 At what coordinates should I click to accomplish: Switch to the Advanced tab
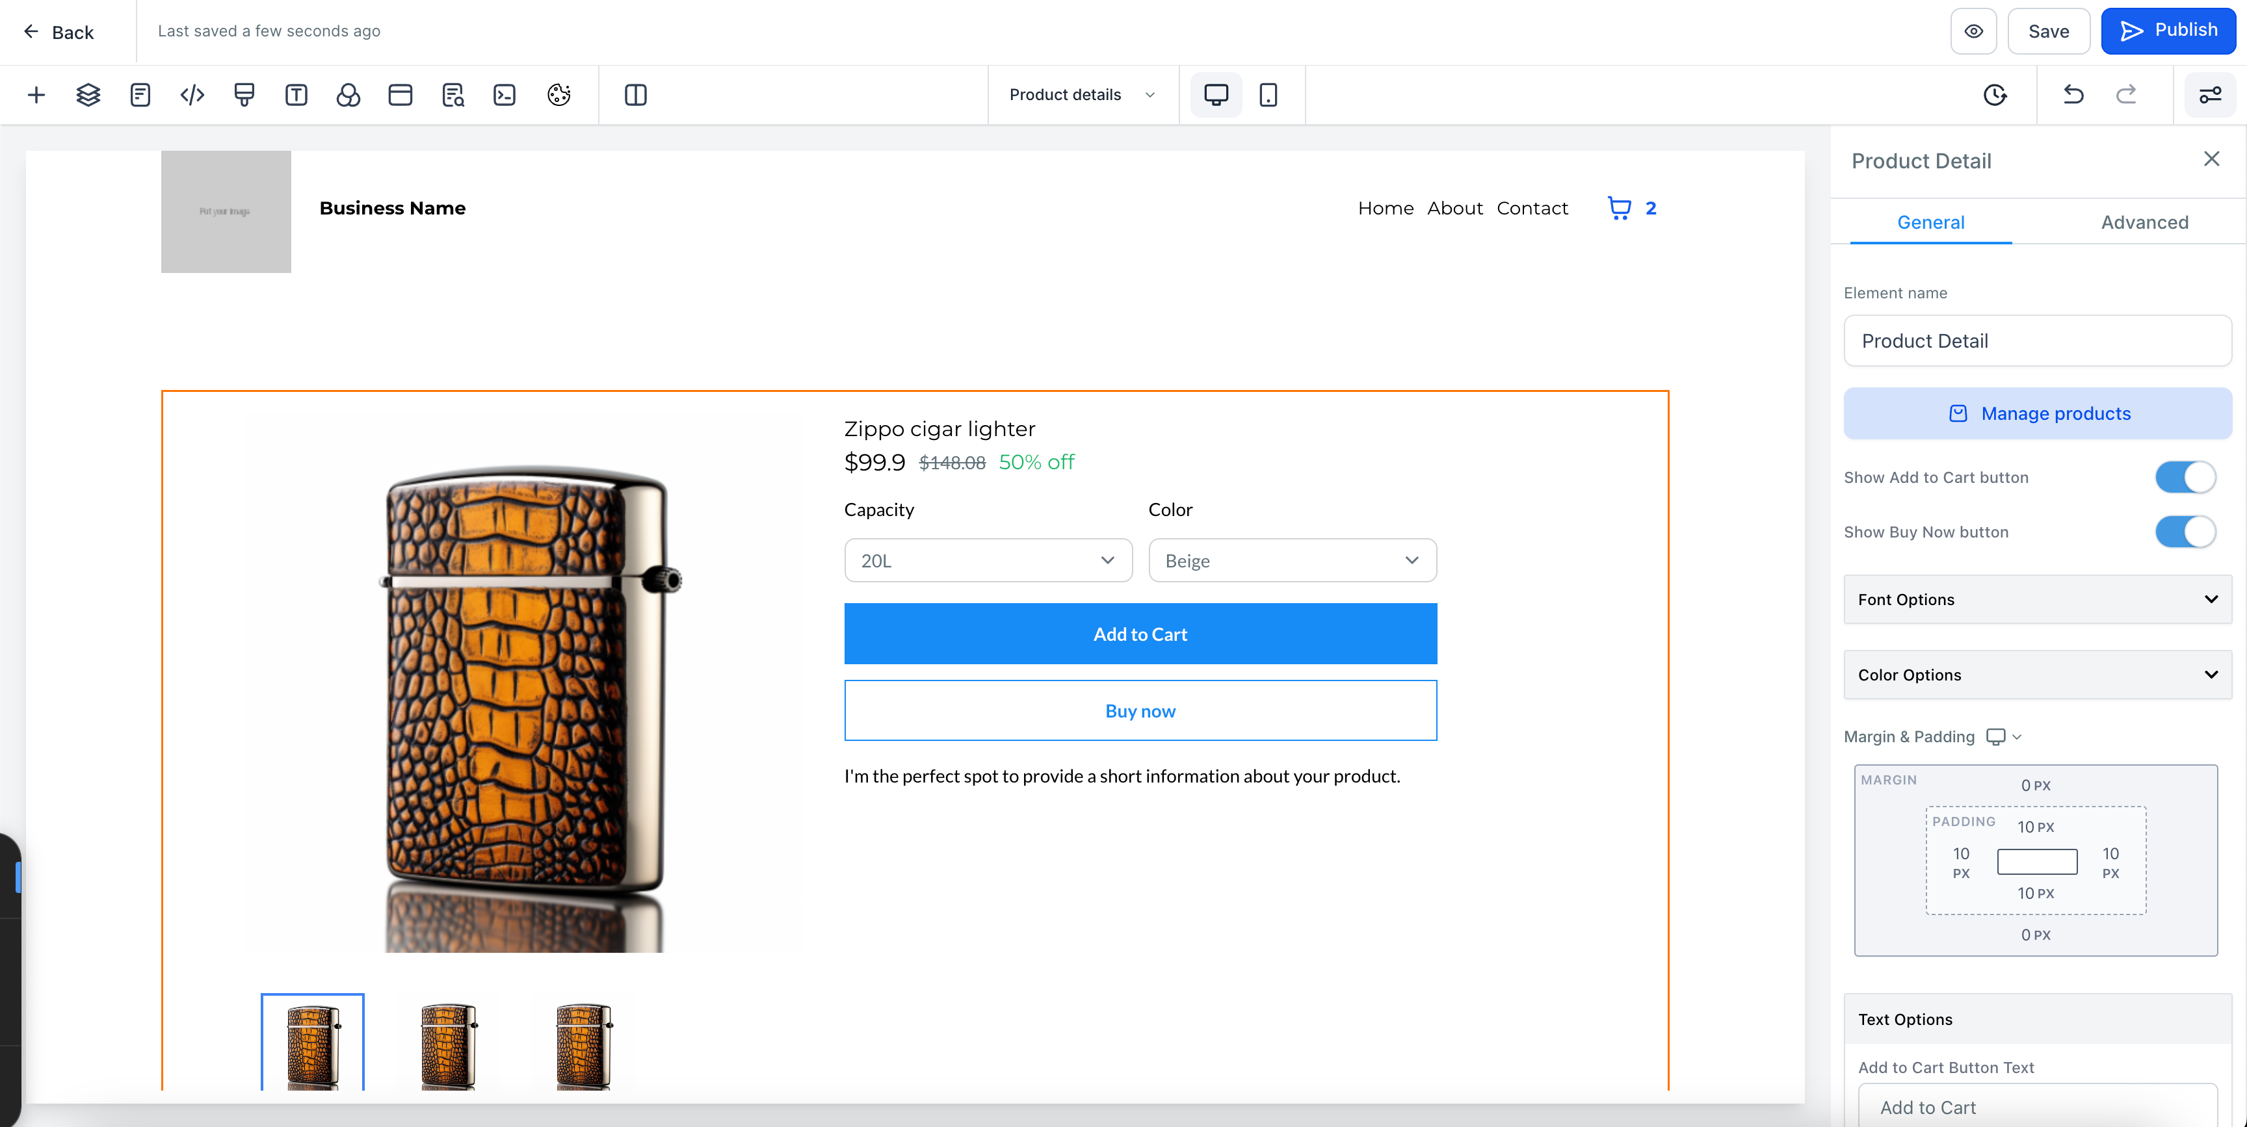(x=2144, y=222)
